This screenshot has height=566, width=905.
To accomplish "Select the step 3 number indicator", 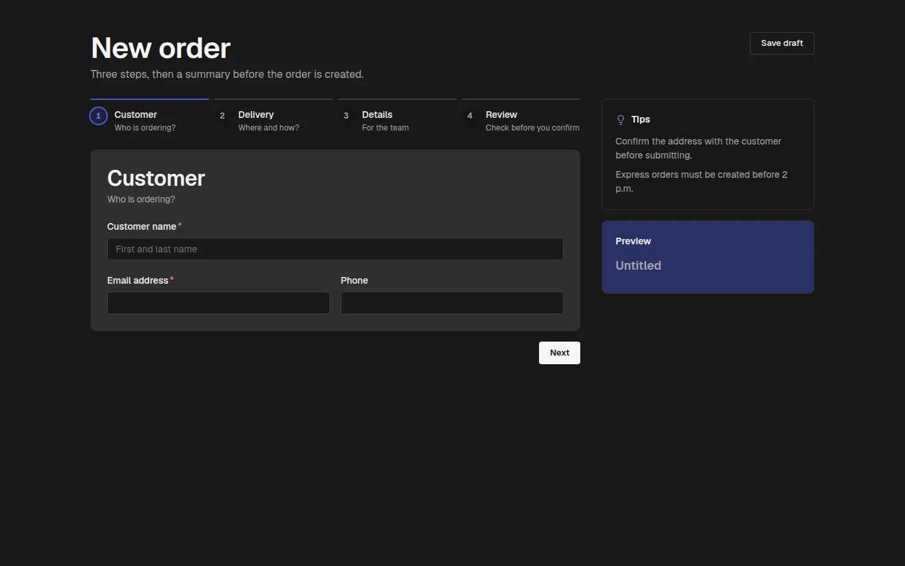I will 346,116.
